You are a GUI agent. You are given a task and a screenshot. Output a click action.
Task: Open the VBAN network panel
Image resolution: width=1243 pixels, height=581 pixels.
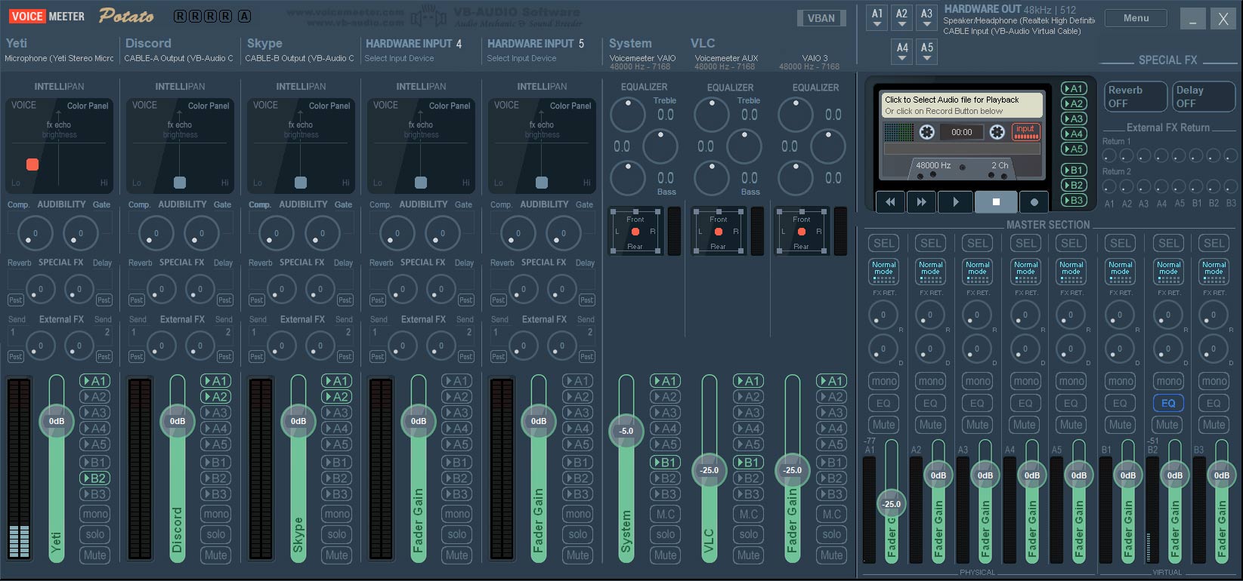(821, 18)
